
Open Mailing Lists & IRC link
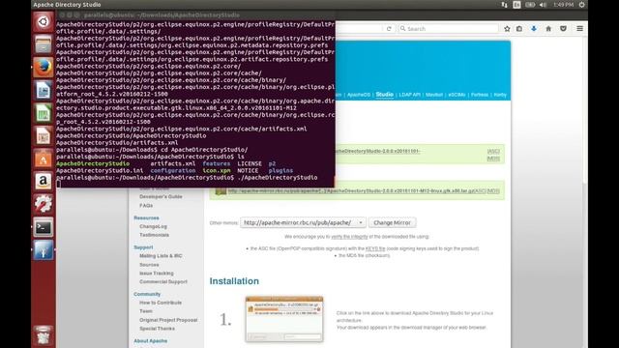161,255
